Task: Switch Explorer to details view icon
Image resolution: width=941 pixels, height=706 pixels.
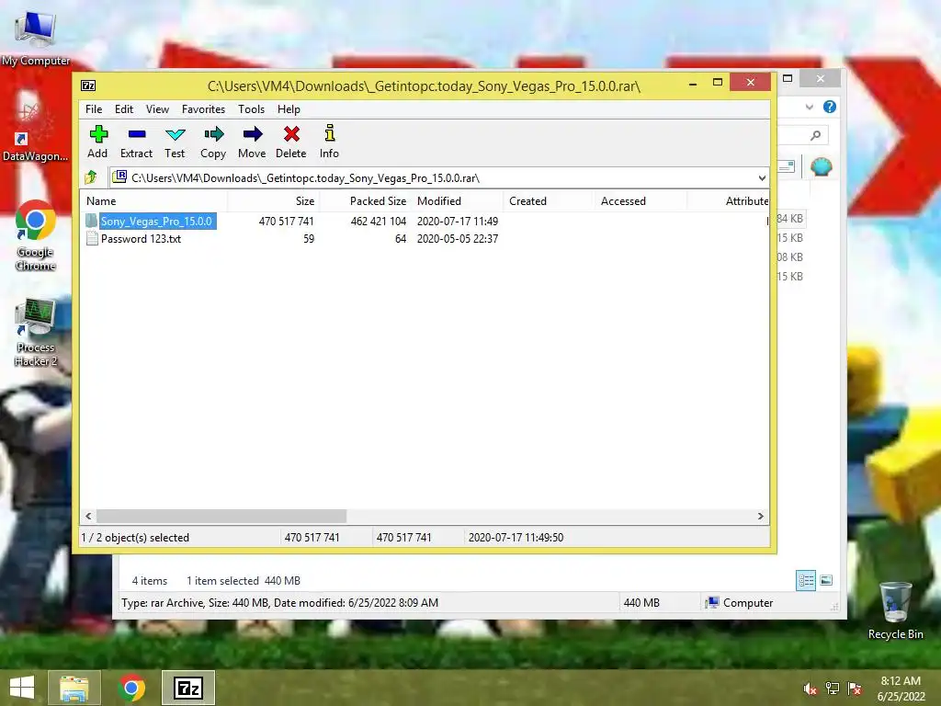Action: (x=805, y=580)
